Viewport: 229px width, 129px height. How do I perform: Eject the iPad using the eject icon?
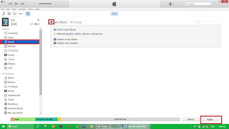pos(38,20)
